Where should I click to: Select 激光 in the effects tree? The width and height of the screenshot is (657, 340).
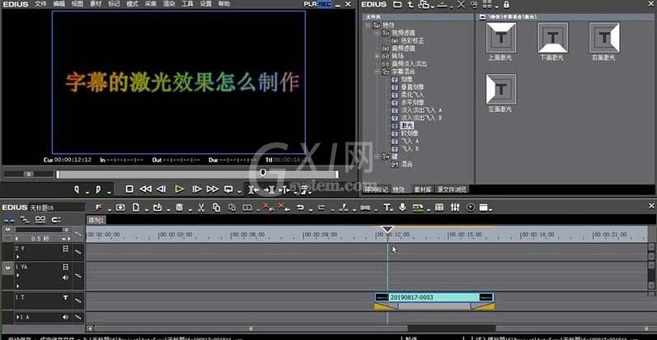[x=406, y=125]
